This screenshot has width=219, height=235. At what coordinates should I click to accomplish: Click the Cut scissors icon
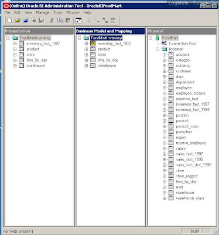coord(52,21)
